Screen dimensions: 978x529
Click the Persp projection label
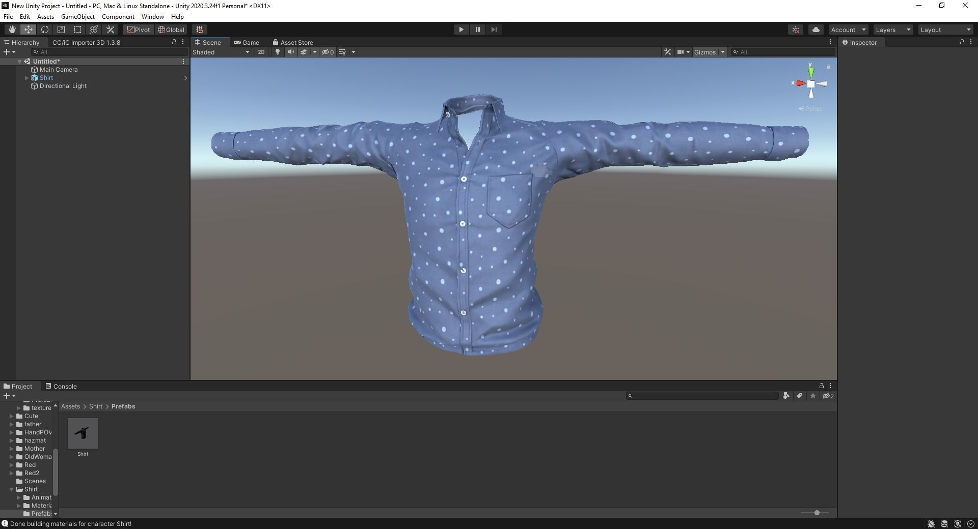810,109
